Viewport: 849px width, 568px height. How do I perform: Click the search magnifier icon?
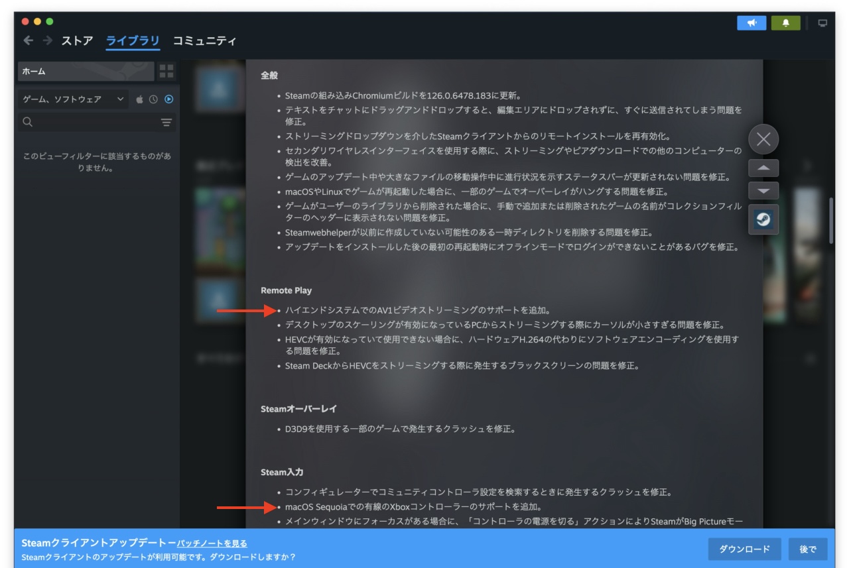pos(28,122)
